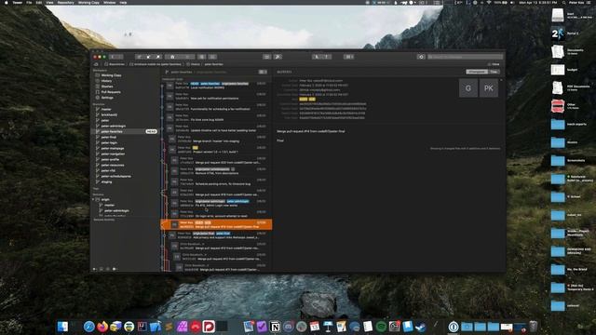Viewport: 596px width, 335px height.
Task: Go to Repositories in the breadcrumb
Action: [x=115, y=64]
